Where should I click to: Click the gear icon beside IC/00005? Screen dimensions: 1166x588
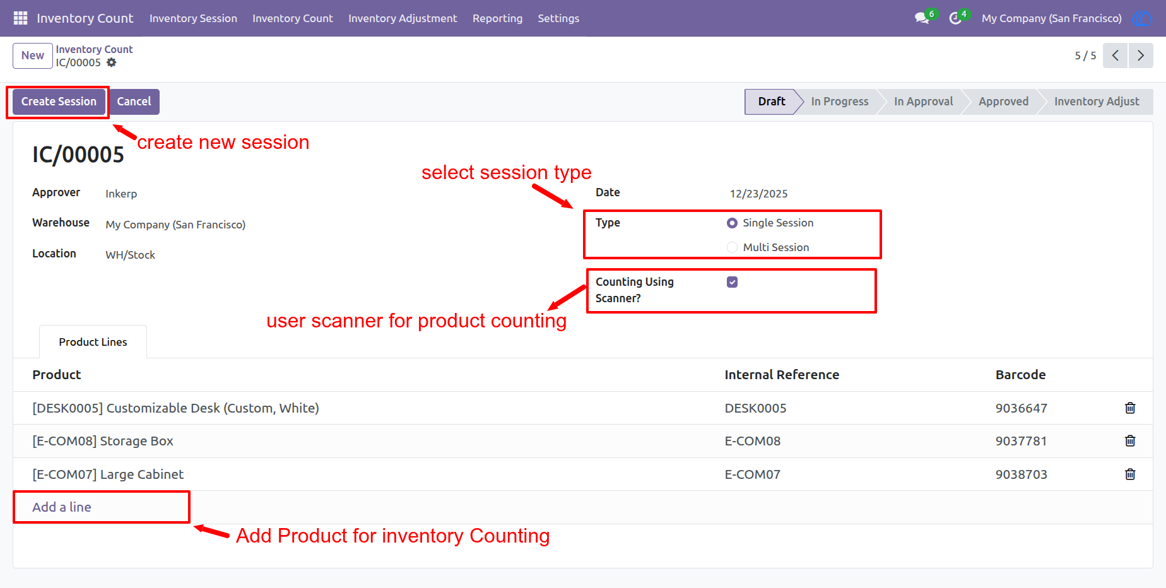tap(112, 62)
